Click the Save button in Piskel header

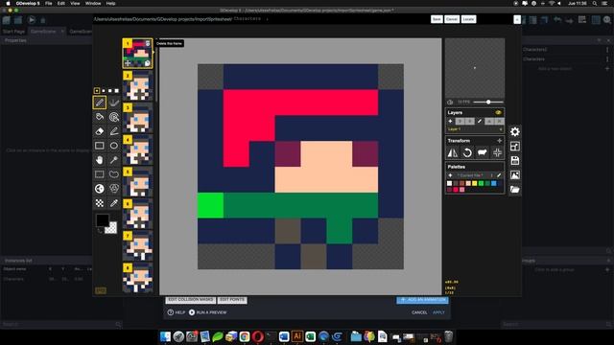pos(437,19)
